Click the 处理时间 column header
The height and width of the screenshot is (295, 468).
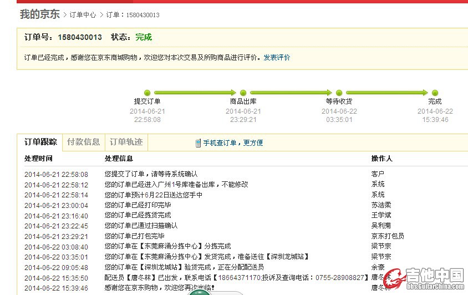click(x=38, y=159)
